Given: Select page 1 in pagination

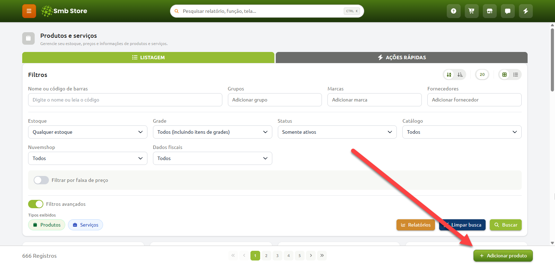Looking at the screenshot, I should [x=255, y=256].
